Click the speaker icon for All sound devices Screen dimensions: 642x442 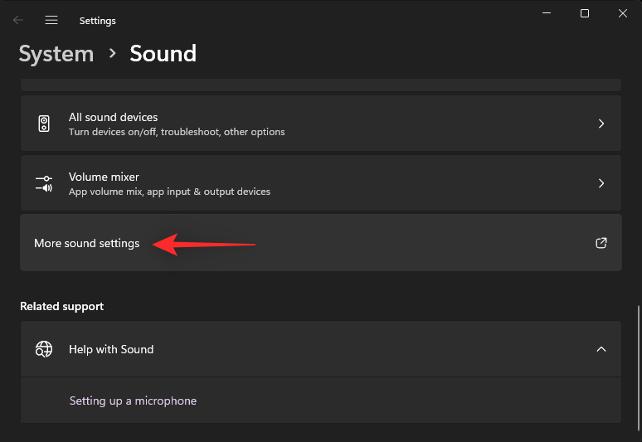[44, 124]
